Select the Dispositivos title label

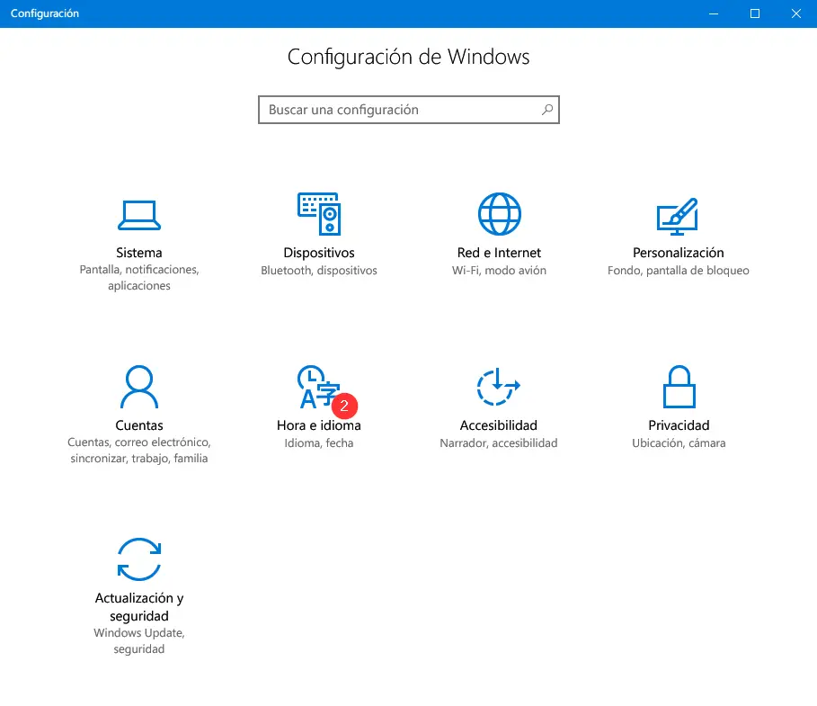coord(319,253)
